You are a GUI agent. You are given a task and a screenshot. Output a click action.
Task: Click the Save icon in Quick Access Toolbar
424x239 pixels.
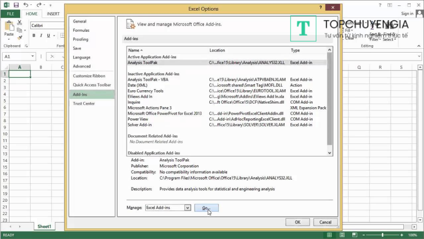click(x=19, y=4)
